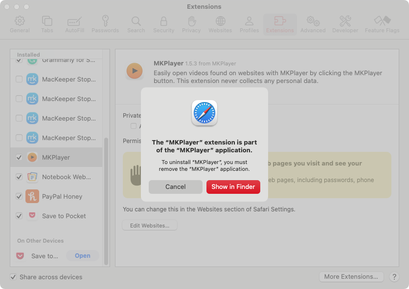409x289 pixels.
Task: Toggle the Share across devices checkbox
Action: pyautogui.click(x=13, y=277)
